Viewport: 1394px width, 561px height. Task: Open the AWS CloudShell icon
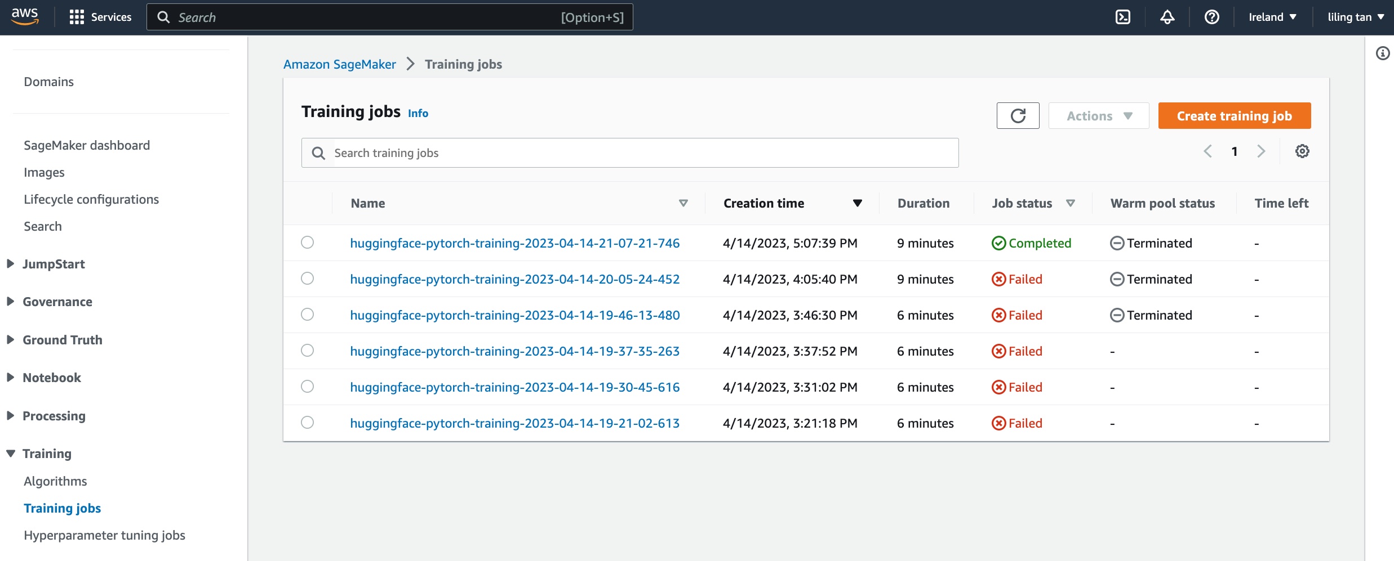point(1122,17)
